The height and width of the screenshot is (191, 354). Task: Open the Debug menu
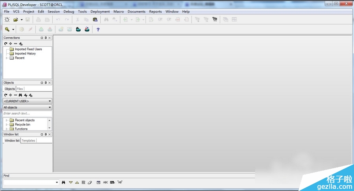click(68, 11)
